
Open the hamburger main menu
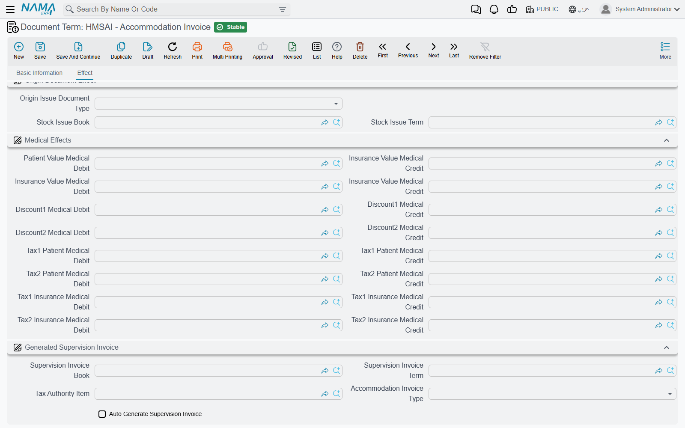[10, 9]
